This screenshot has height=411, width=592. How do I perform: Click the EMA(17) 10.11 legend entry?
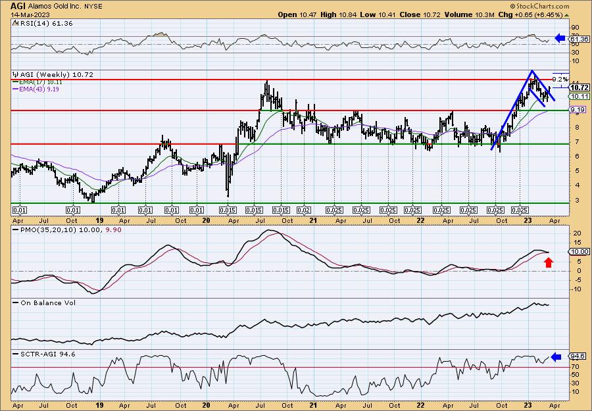(40, 82)
